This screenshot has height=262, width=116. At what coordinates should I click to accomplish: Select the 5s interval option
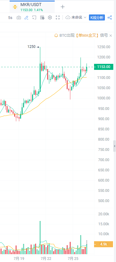point(10,17)
